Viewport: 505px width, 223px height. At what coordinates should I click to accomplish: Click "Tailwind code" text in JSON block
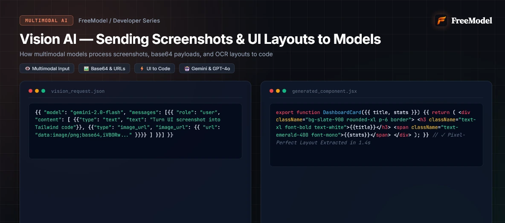[55, 127]
